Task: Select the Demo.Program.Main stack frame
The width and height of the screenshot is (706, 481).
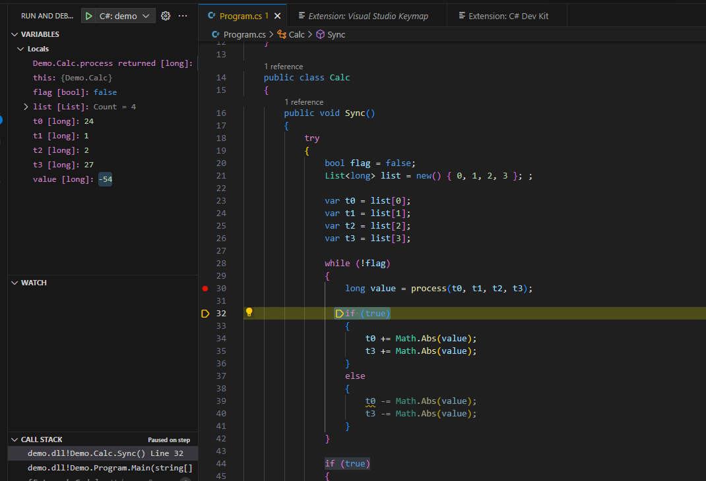Action: pos(110,468)
